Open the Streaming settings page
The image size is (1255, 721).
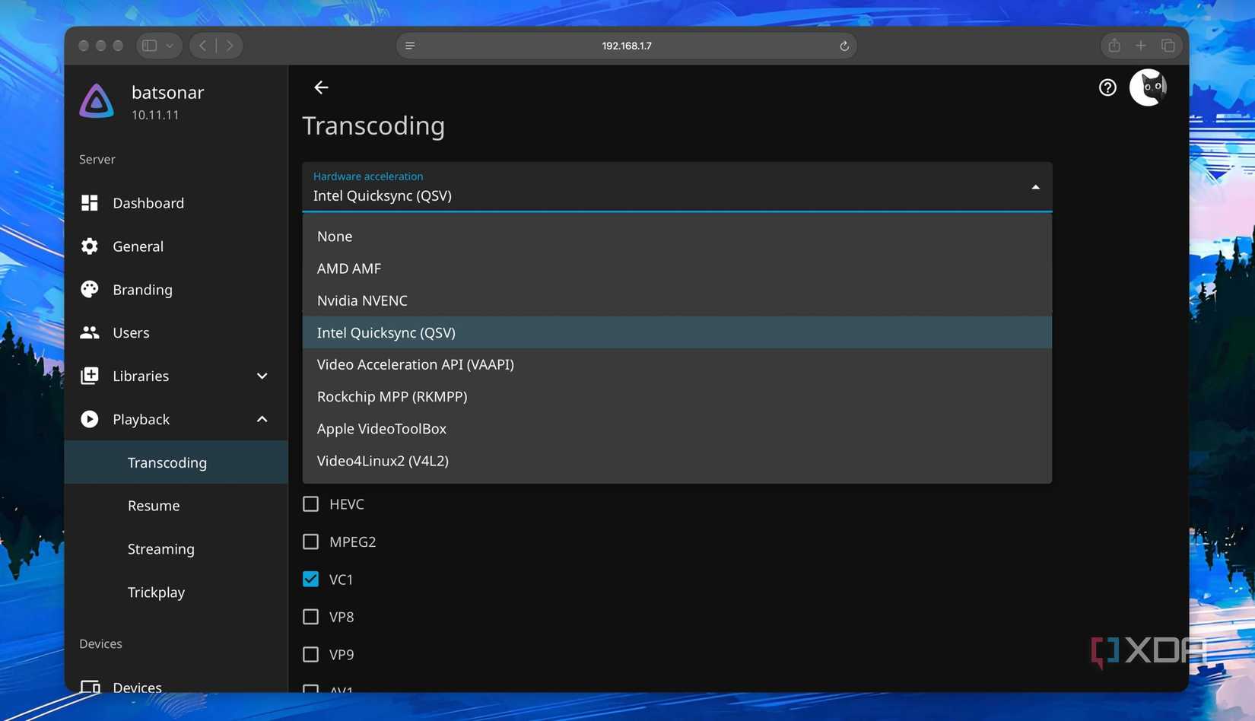point(176,549)
